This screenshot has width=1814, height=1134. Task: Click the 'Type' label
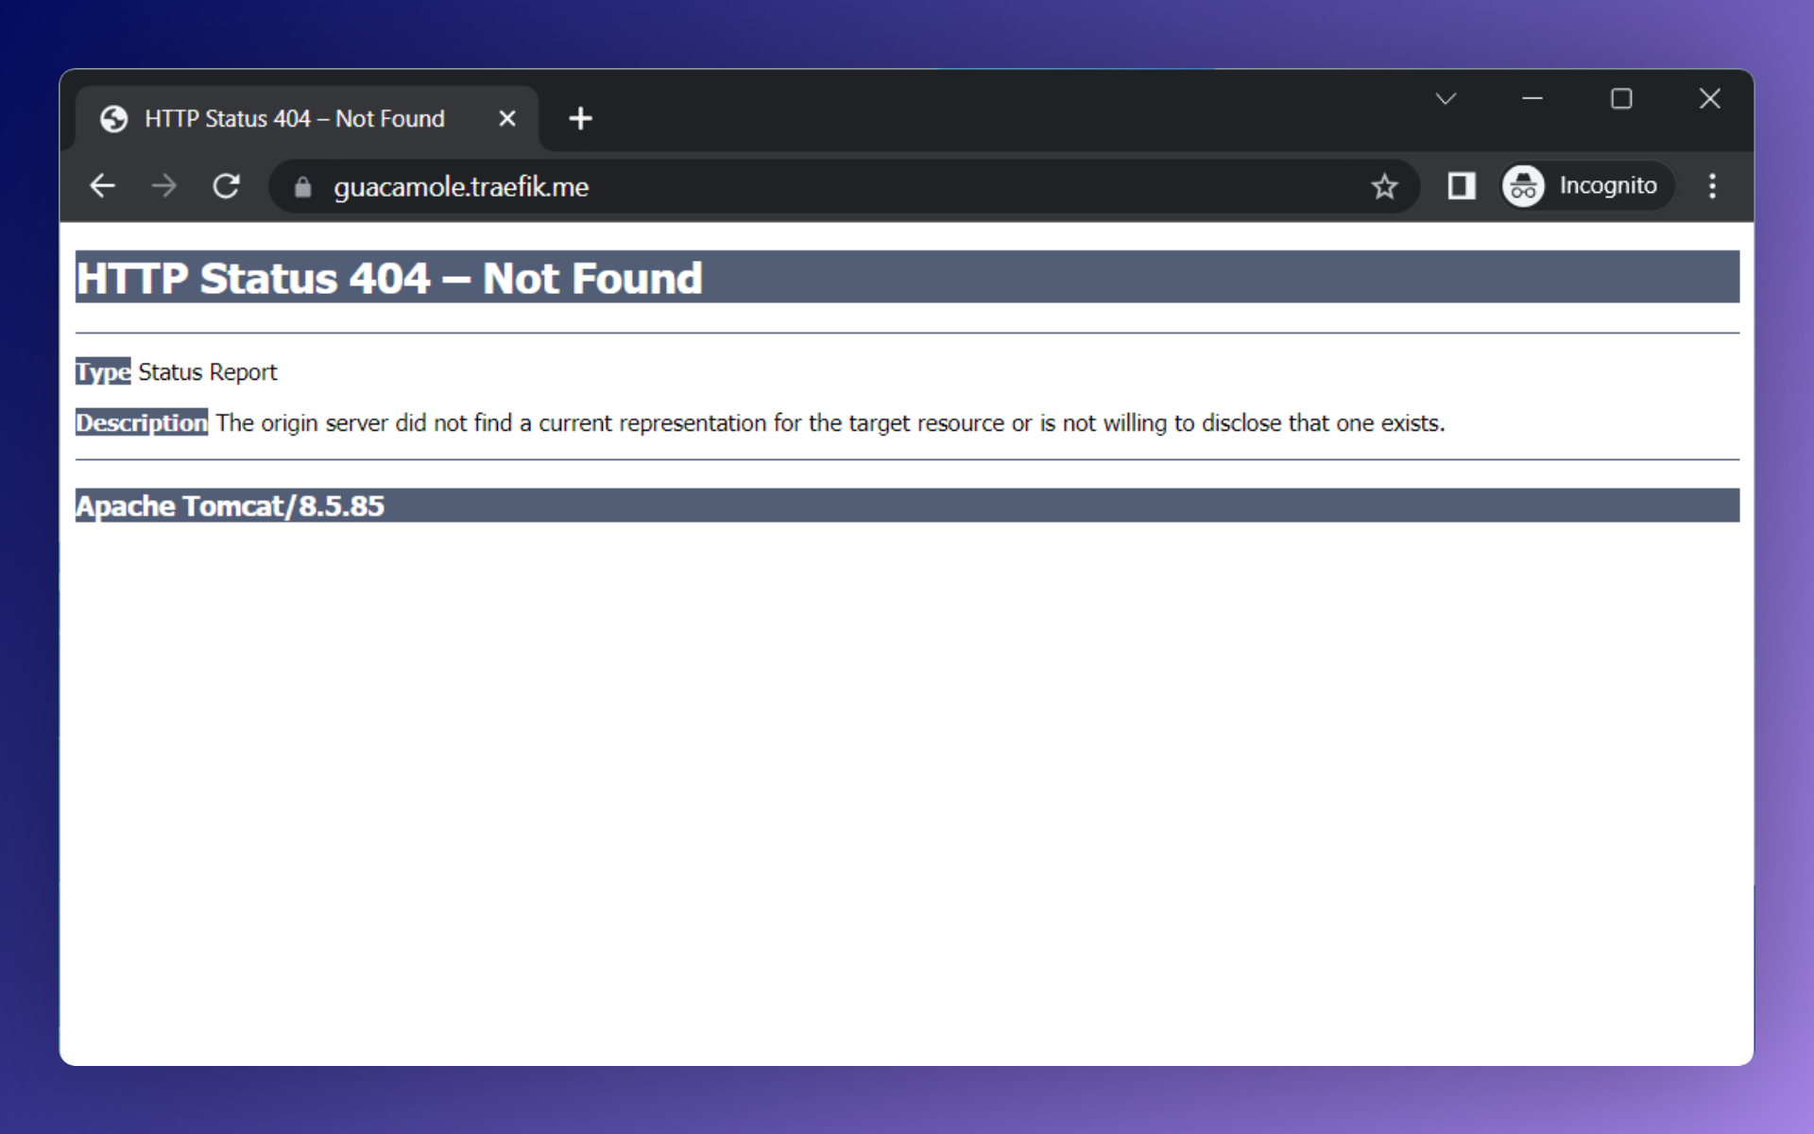pyautogui.click(x=103, y=371)
